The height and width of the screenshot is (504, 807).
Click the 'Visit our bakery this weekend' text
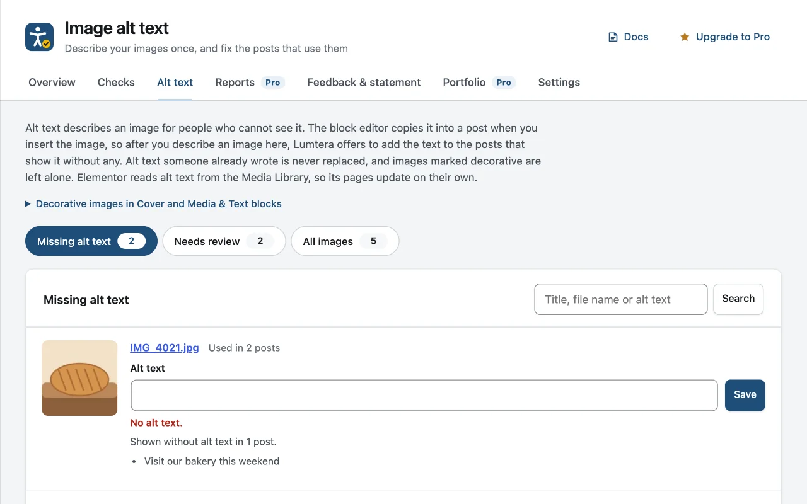tap(212, 461)
